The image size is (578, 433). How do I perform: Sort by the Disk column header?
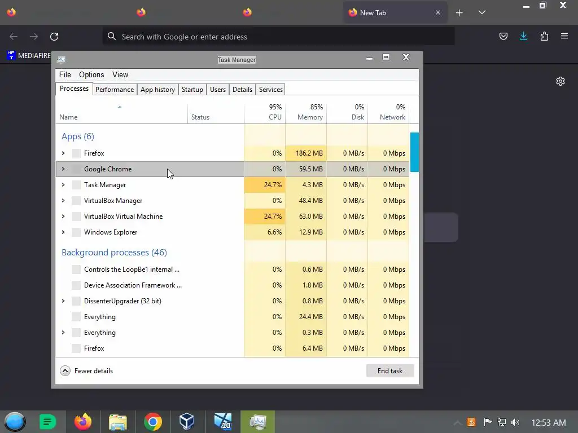point(347,112)
